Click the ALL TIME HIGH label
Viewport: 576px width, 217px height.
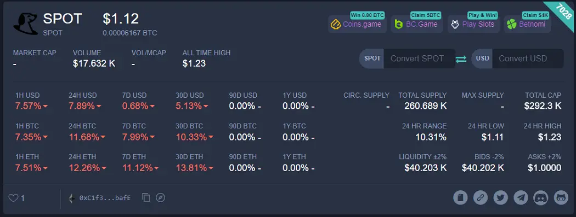click(x=206, y=52)
